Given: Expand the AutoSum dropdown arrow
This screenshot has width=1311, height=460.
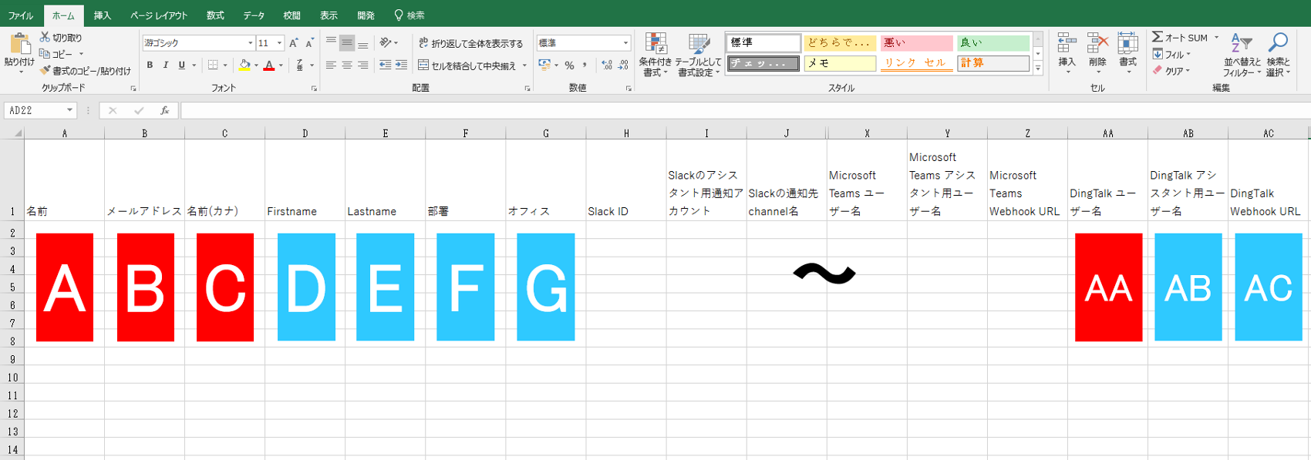Looking at the screenshot, I should coord(1217,37).
